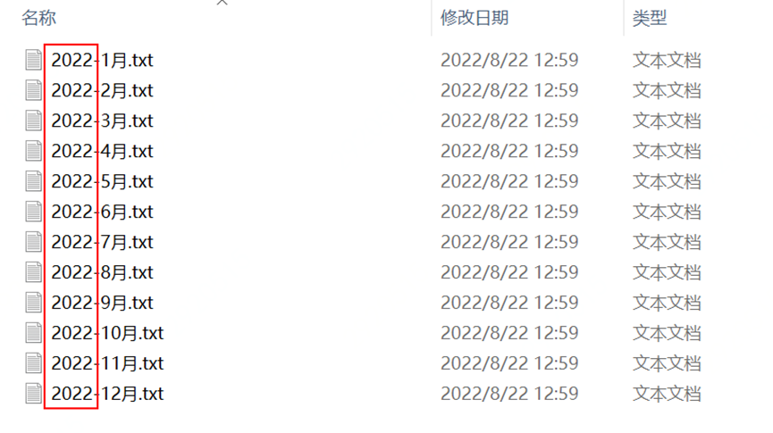773x433 pixels.
Task: Select the file name 2022-8月.txt
Action: [103, 272]
